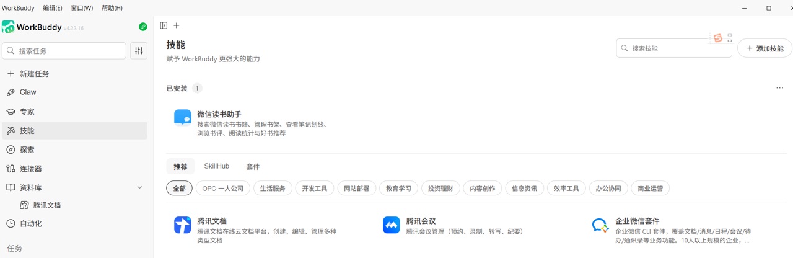This screenshot has width=793, height=258.
Task: Click the green connection status icon
Action: click(143, 27)
